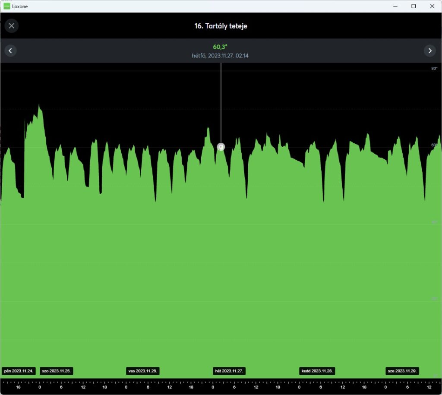Screen dimensions: 442x395
Task: Go to next time period arrow
Action: 430,51
